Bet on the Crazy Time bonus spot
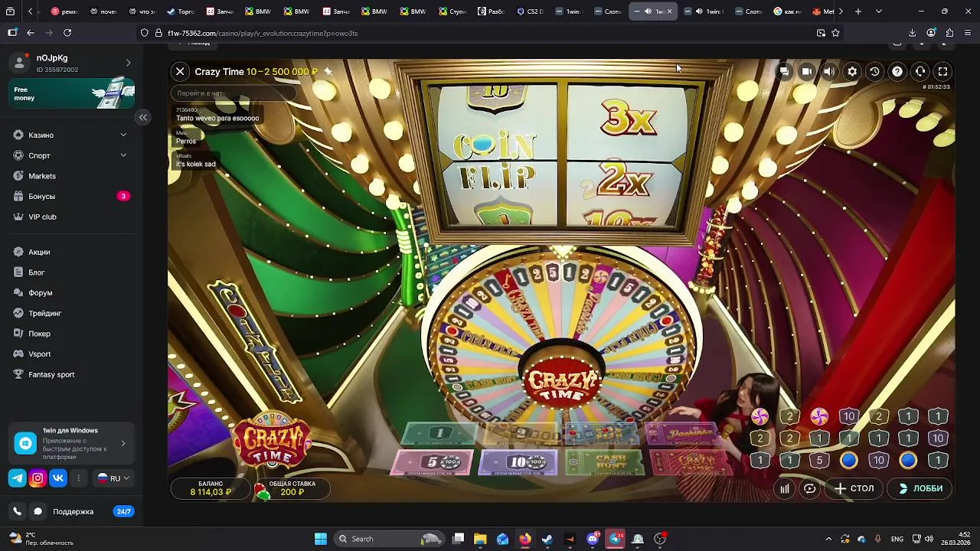This screenshot has width=980, height=551. pyautogui.click(x=693, y=462)
